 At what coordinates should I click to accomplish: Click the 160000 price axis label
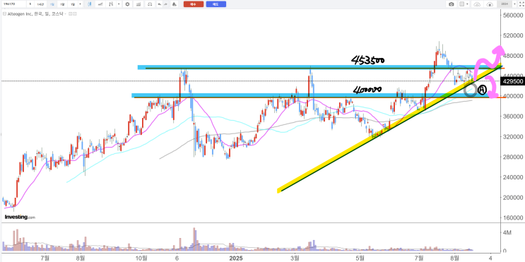[x=512, y=218]
